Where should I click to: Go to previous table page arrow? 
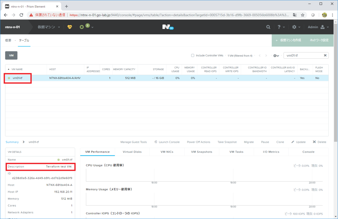[260, 55]
